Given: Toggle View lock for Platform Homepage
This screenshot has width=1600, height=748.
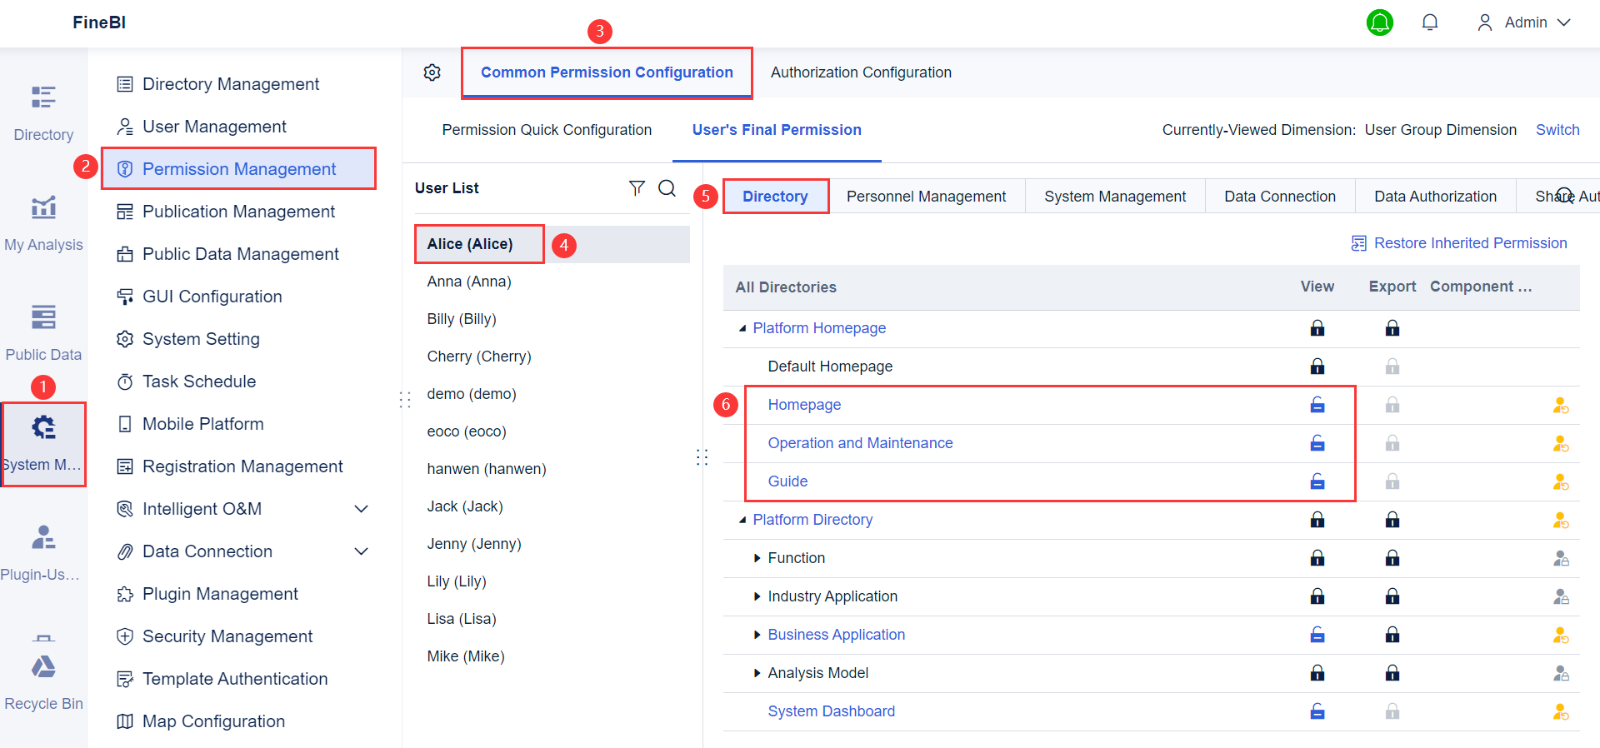Looking at the screenshot, I should pyautogui.click(x=1317, y=328).
